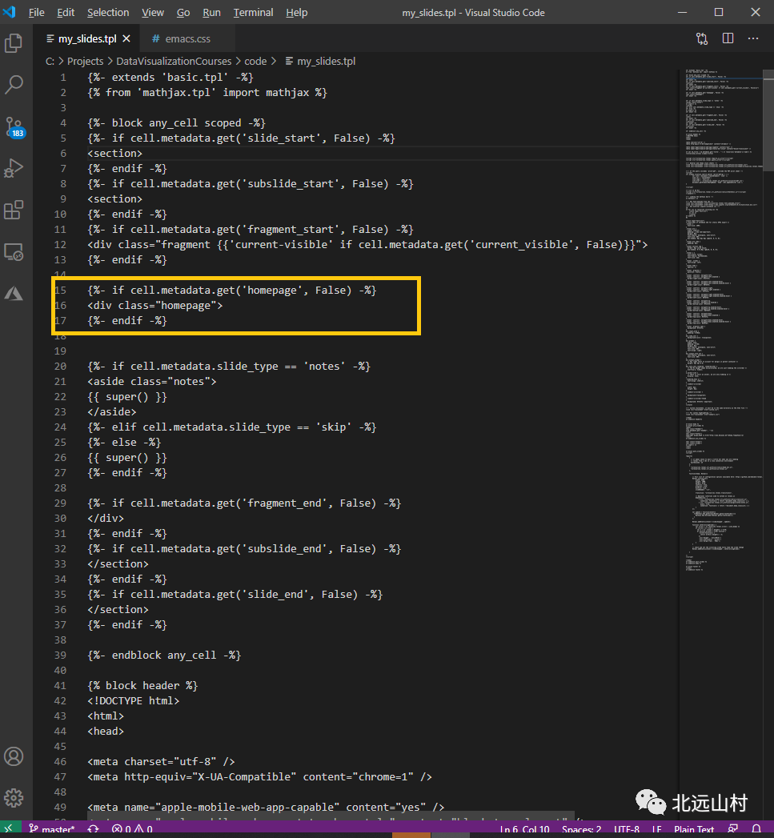
Task: Click line number 20 in the gutter
Action: [x=60, y=366]
